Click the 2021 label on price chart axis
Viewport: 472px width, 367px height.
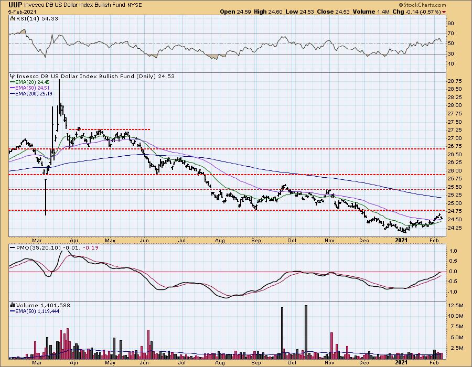pyautogui.click(x=401, y=240)
